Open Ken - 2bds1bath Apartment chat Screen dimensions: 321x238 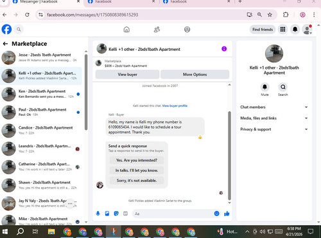click(x=41, y=94)
